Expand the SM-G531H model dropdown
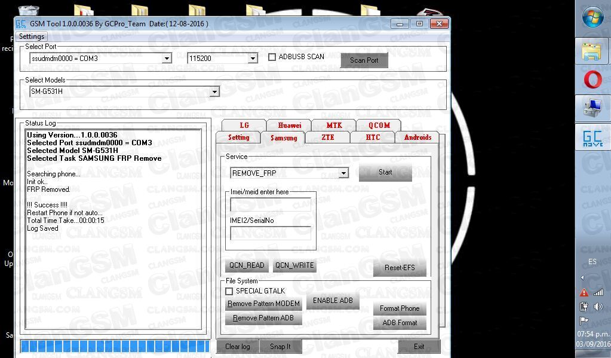The width and height of the screenshot is (611, 358). 214,91
